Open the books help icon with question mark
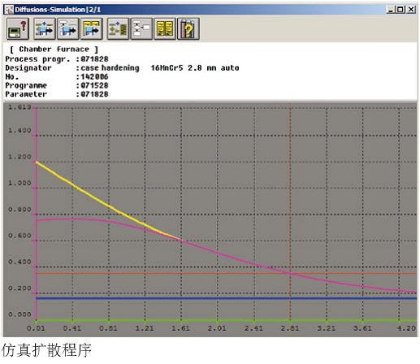 click(188, 28)
